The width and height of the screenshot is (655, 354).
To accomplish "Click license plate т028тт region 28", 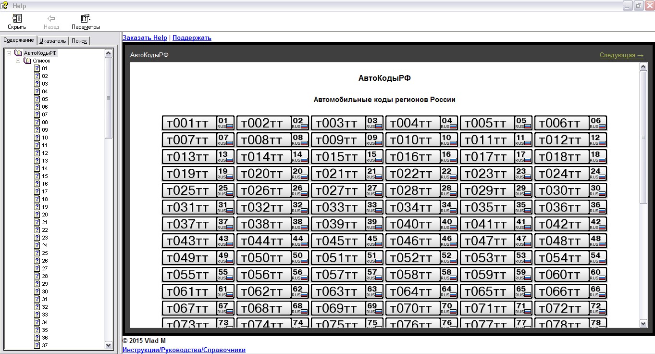I will click(421, 190).
